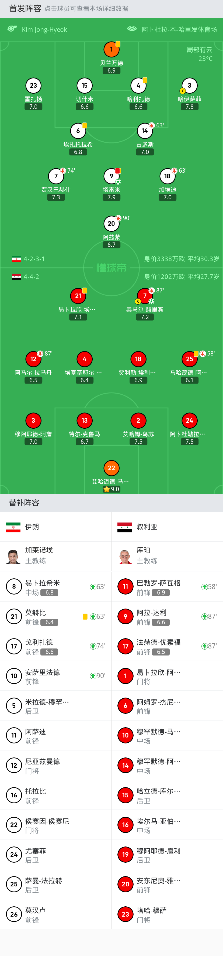
Task: Open substitute 安萨里法德's player row
Action: click(x=55, y=676)
